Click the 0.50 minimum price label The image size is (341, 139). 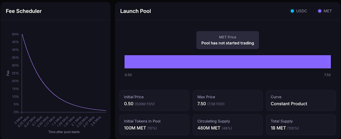pyautogui.click(x=128, y=75)
